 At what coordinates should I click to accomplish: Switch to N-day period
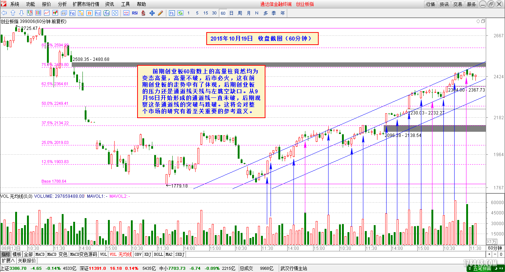click(257, 13)
